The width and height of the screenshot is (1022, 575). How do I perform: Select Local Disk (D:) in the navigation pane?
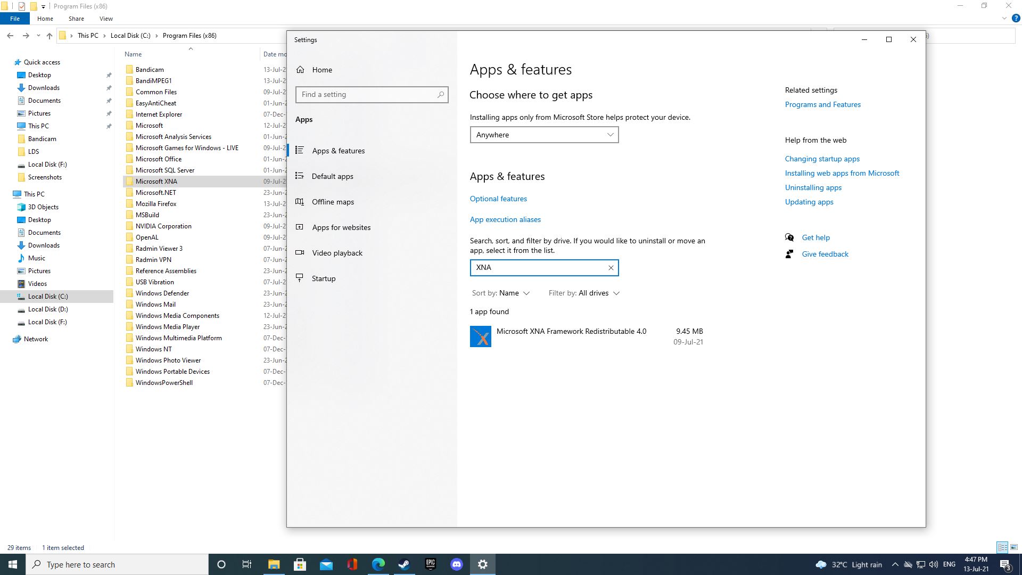click(x=48, y=309)
